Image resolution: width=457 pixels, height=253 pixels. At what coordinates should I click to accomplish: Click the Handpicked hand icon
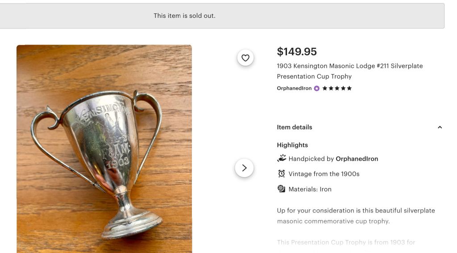pyautogui.click(x=281, y=158)
